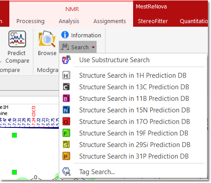Screen dimensions: 211x183
Task: Click the 19F fluorine search icon
Action: pos(66,133)
